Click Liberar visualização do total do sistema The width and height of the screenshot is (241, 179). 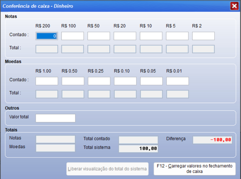click(107, 169)
